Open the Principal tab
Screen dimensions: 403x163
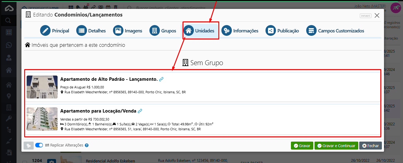click(x=55, y=31)
